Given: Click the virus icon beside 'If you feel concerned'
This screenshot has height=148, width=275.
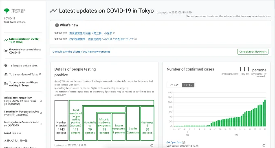Looking at the screenshot, I should pos(6,51).
